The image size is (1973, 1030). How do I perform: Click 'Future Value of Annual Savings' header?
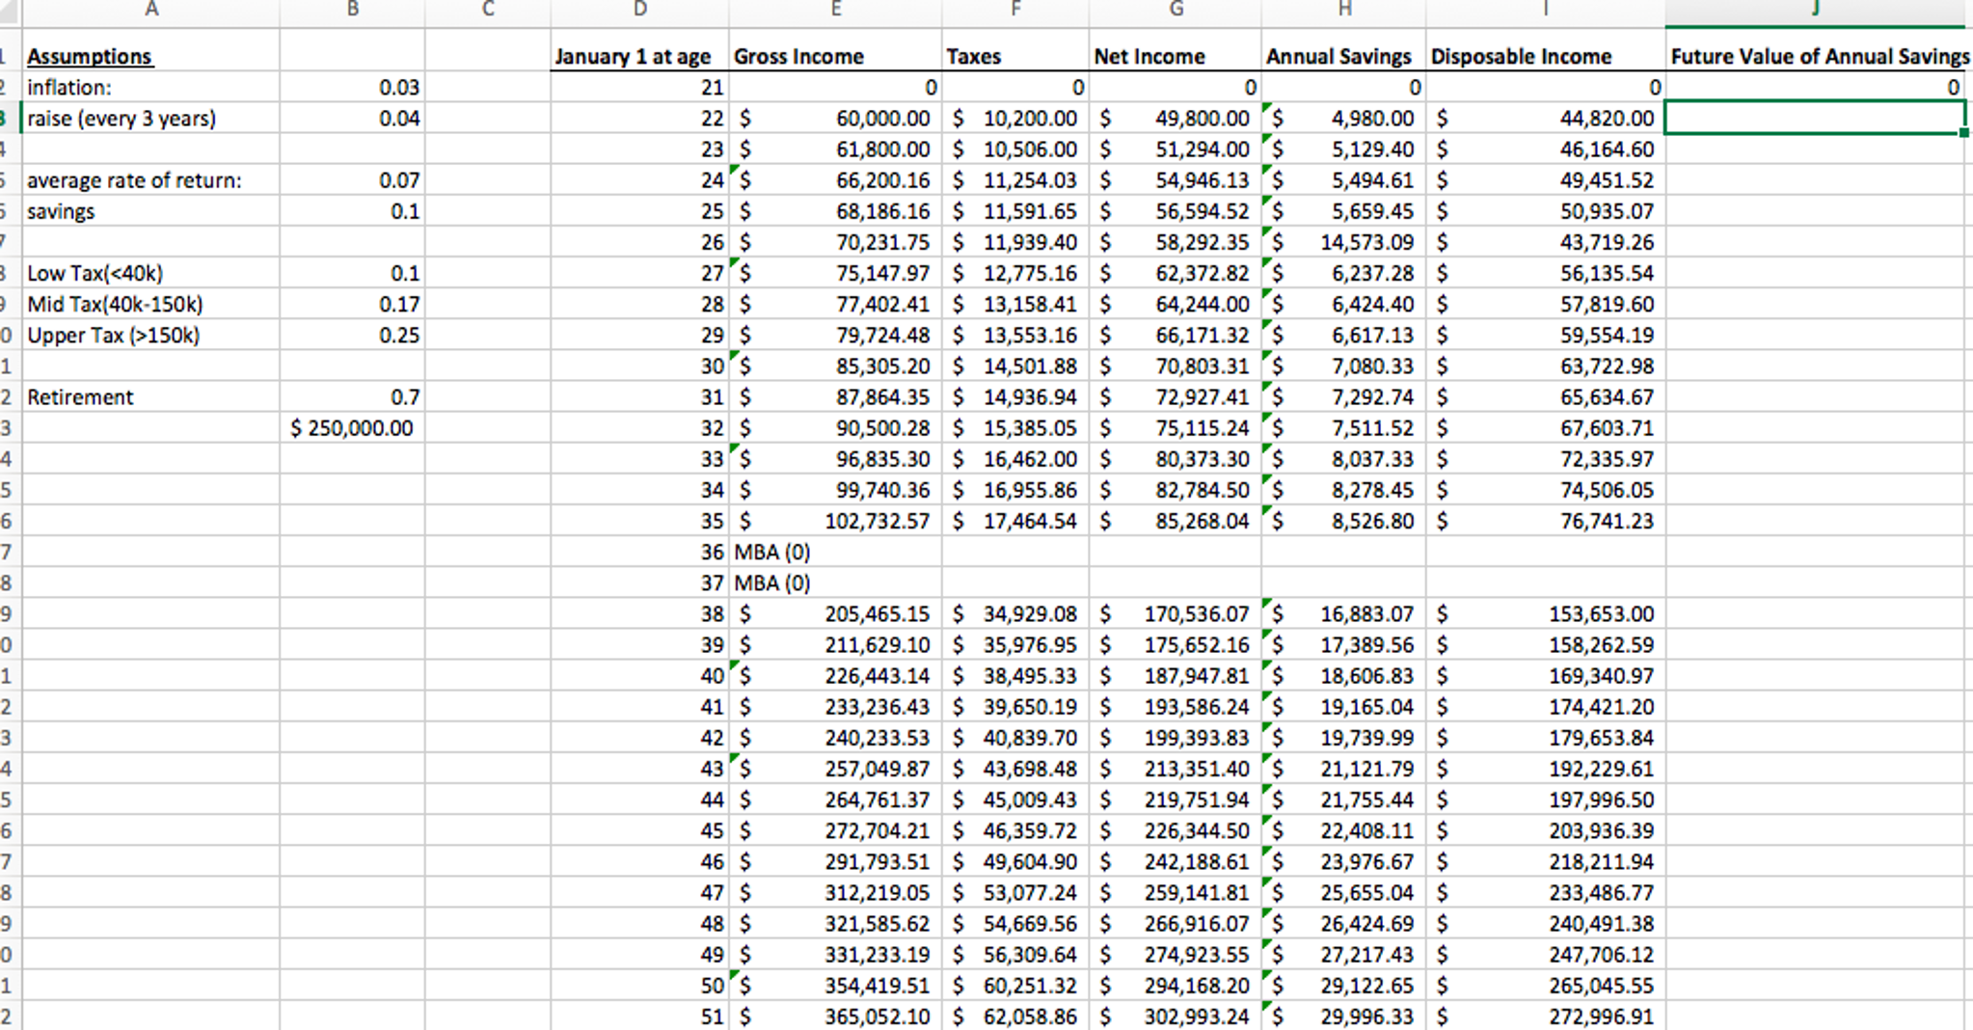[1819, 56]
